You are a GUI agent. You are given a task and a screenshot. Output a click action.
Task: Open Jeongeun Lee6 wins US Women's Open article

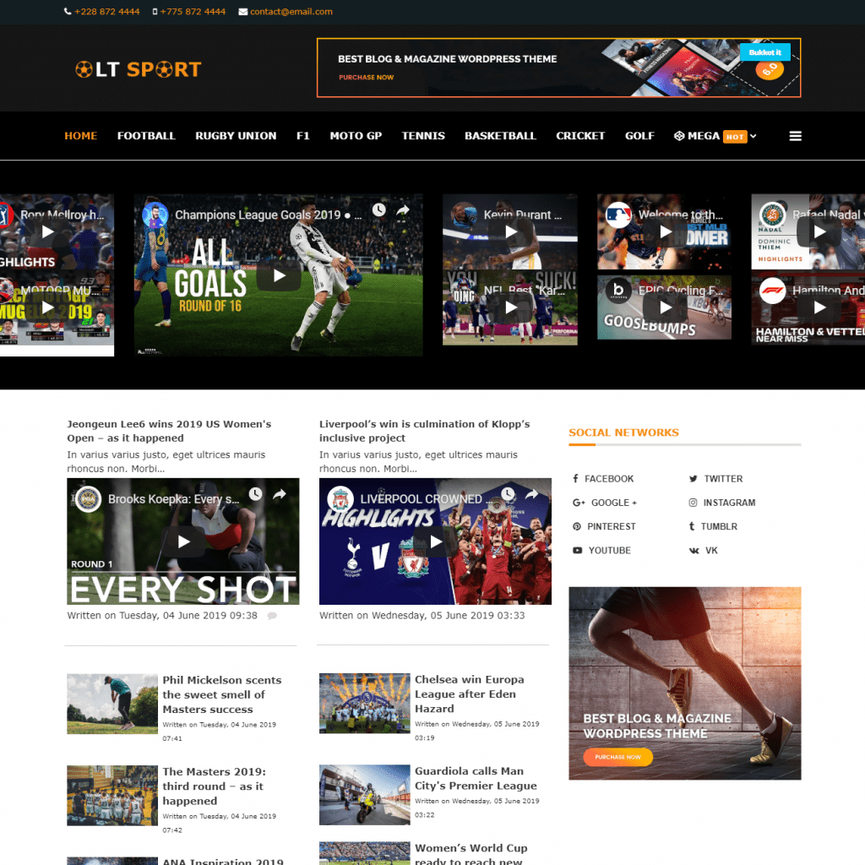click(x=169, y=431)
